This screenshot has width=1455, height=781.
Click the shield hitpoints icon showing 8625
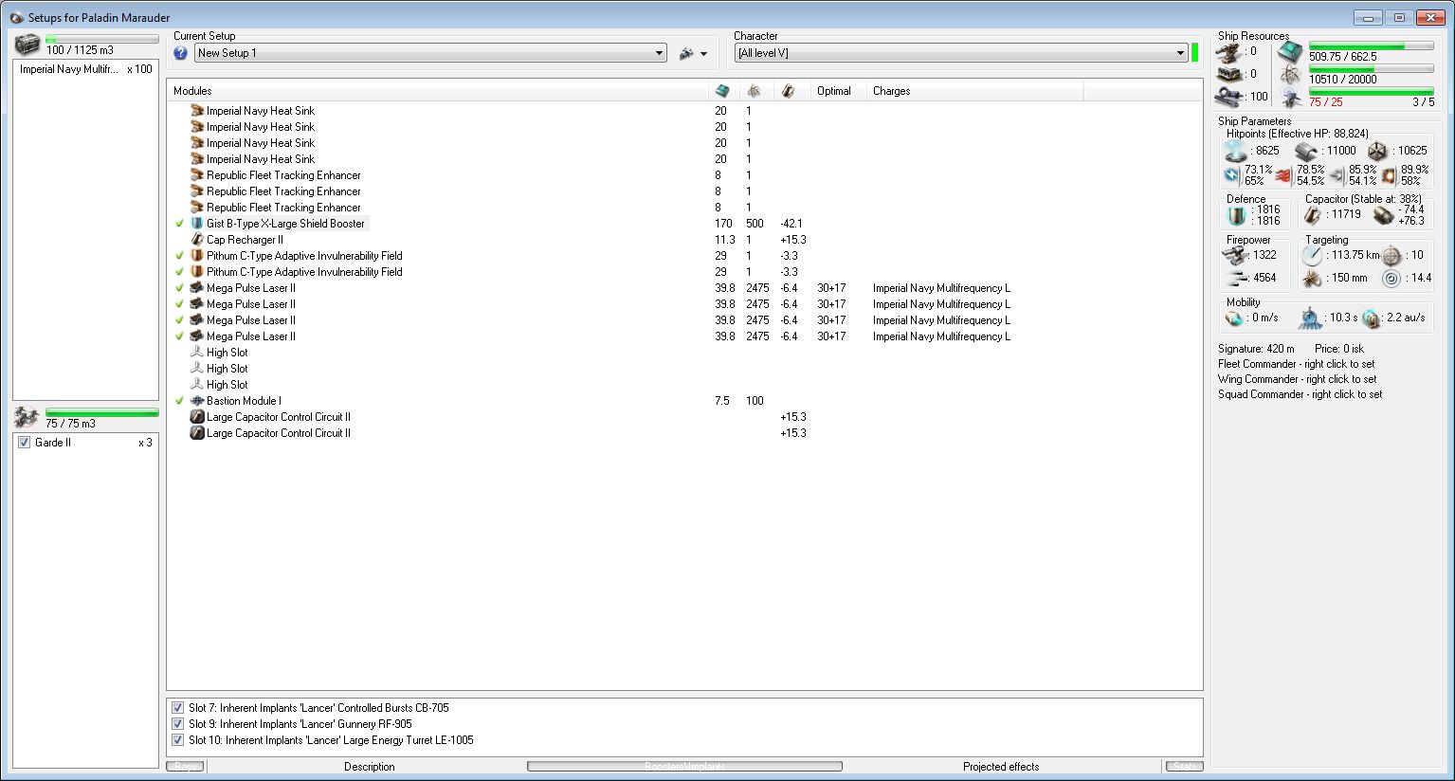[x=1235, y=151]
